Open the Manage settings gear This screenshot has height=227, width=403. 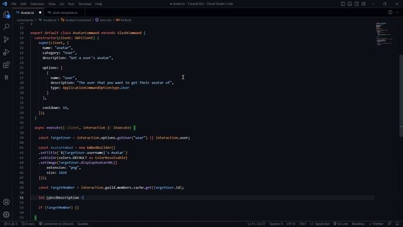[6, 214]
